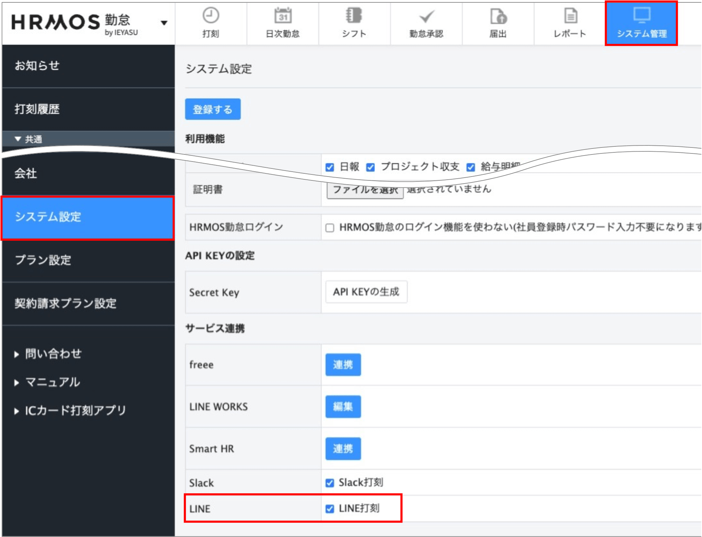Uncheck the LINE打刻 checkbox
Viewport: 702px width, 537px height.
(x=330, y=509)
